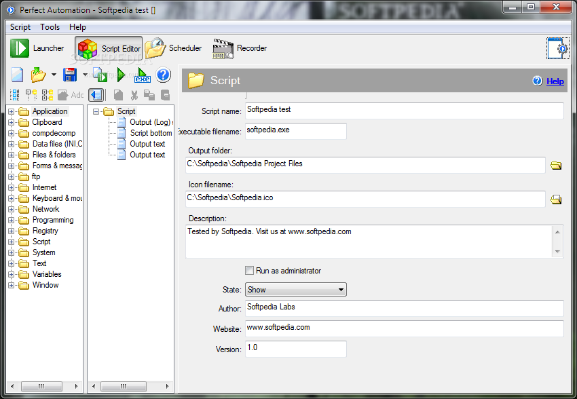Select the Programming folder
Image resolution: width=577 pixels, height=399 pixels.
pyautogui.click(x=53, y=220)
